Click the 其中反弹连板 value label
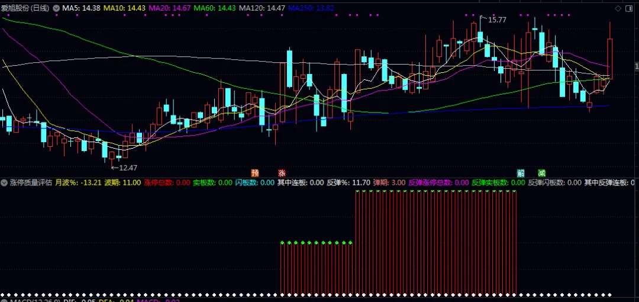 tap(609, 182)
